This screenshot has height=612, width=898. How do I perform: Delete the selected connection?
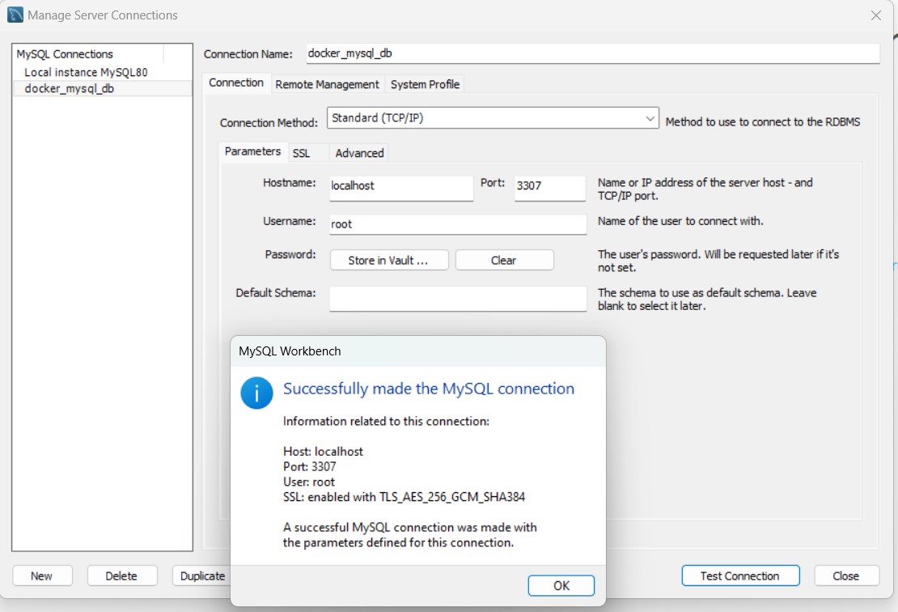point(121,576)
